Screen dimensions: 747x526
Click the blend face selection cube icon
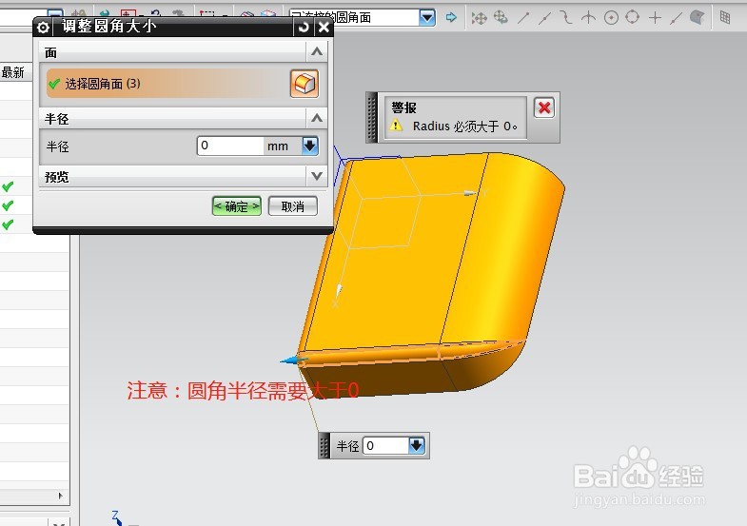click(x=305, y=84)
